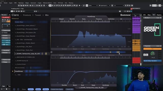Screen dimensions: 163x91
Task: Click Freeze Auto Gains button
Action: (x=57, y=89)
